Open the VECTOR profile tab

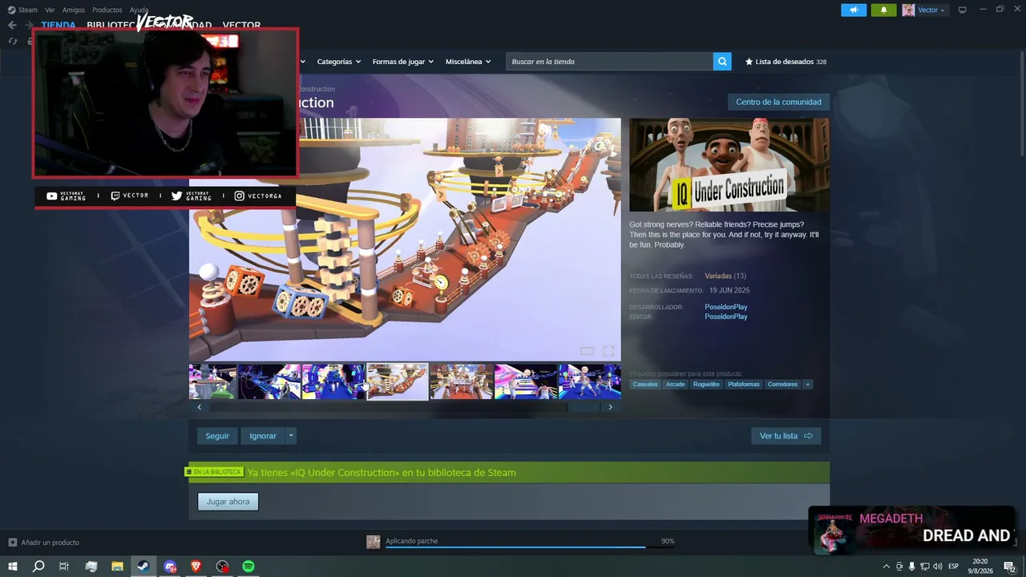241,26
